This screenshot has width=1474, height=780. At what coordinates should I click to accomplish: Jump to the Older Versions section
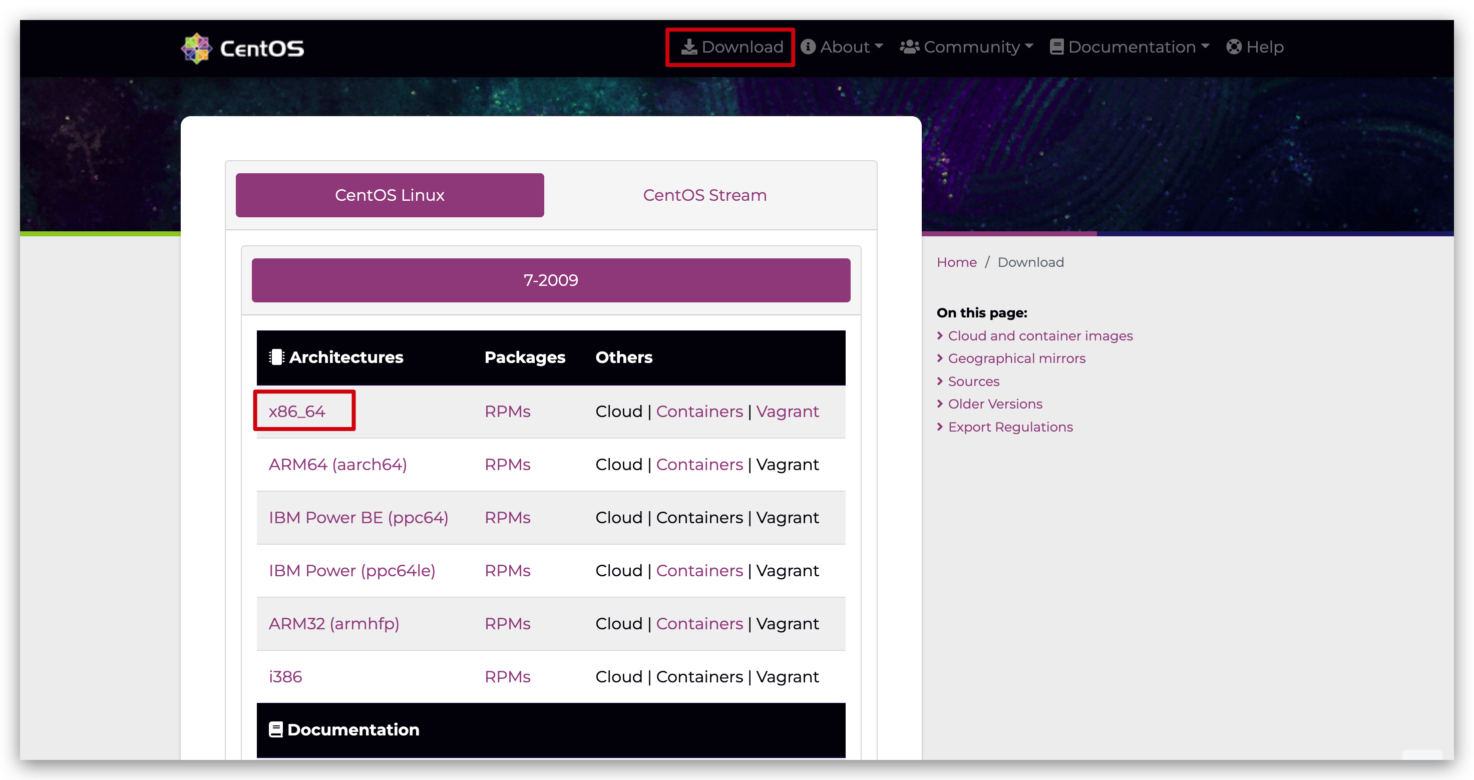(x=995, y=404)
